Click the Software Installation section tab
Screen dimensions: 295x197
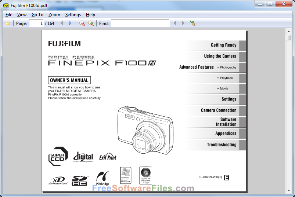[215, 122]
